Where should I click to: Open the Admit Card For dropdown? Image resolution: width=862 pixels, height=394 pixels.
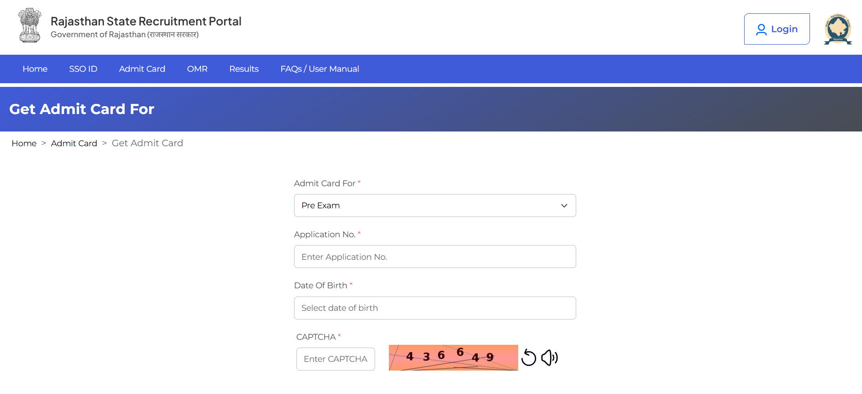(x=435, y=206)
